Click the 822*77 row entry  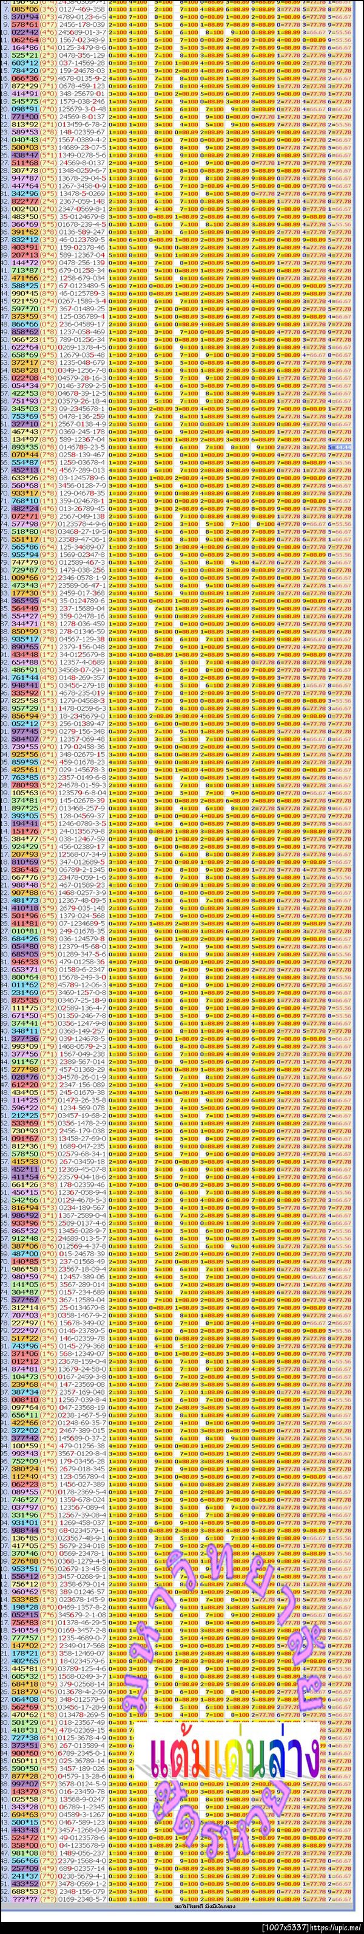(24, 201)
